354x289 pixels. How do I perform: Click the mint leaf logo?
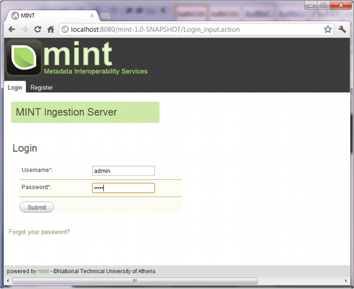pyautogui.click(x=24, y=58)
